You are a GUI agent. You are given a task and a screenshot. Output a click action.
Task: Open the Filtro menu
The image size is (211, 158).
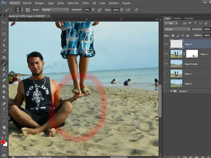86,3
